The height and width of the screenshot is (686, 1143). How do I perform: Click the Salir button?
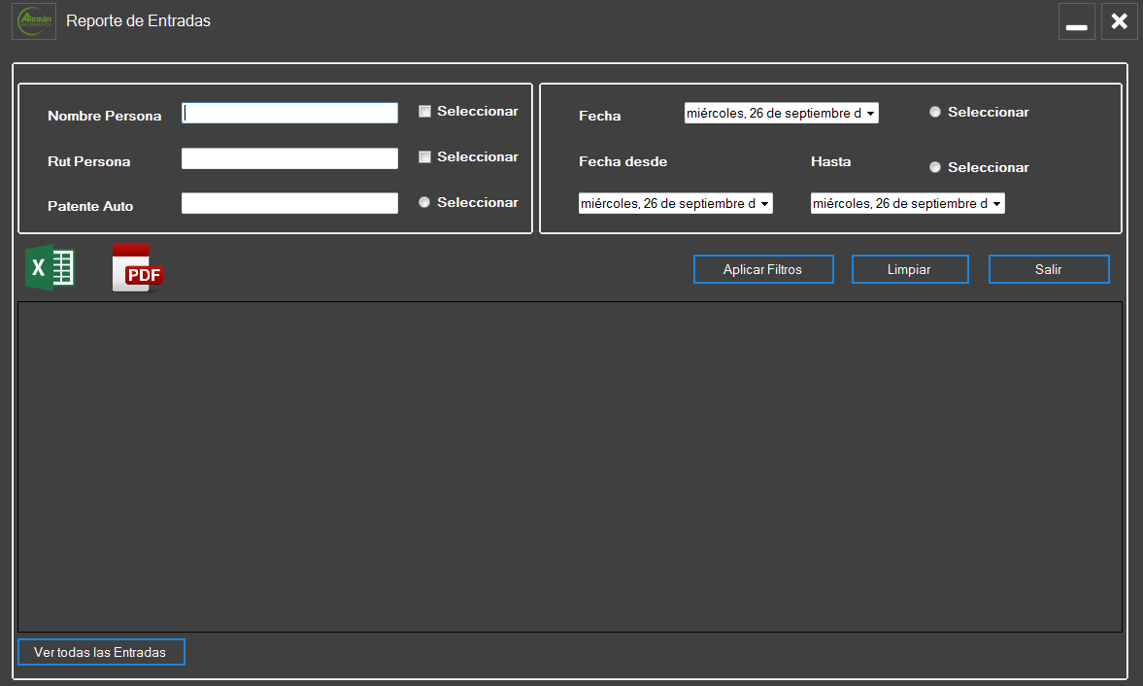pos(1049,269)
